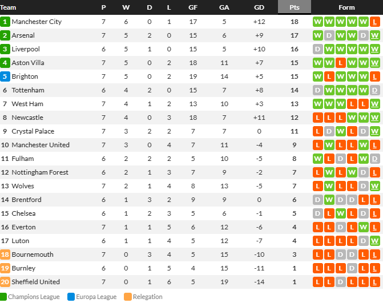Sort table by Pts column header

click(x=295, y=7)
